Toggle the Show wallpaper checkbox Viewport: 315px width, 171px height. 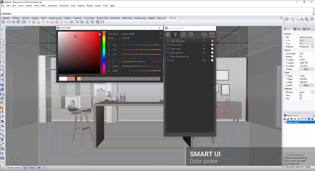click(301, 95)
